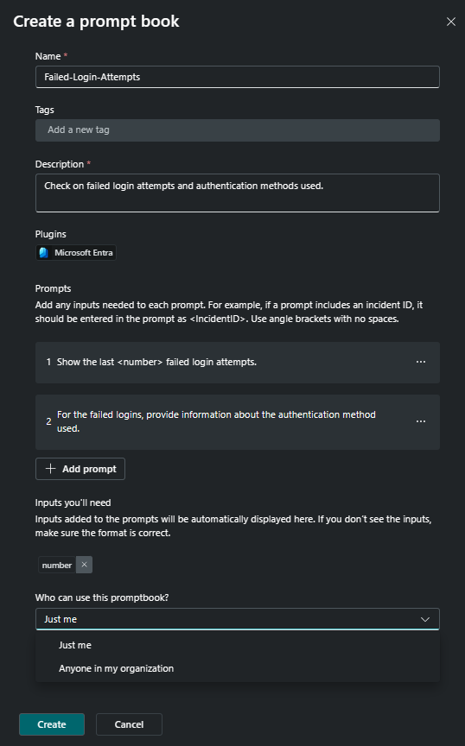Expand the promptbook sharing dropdown chevron

(x=425, y=619)
